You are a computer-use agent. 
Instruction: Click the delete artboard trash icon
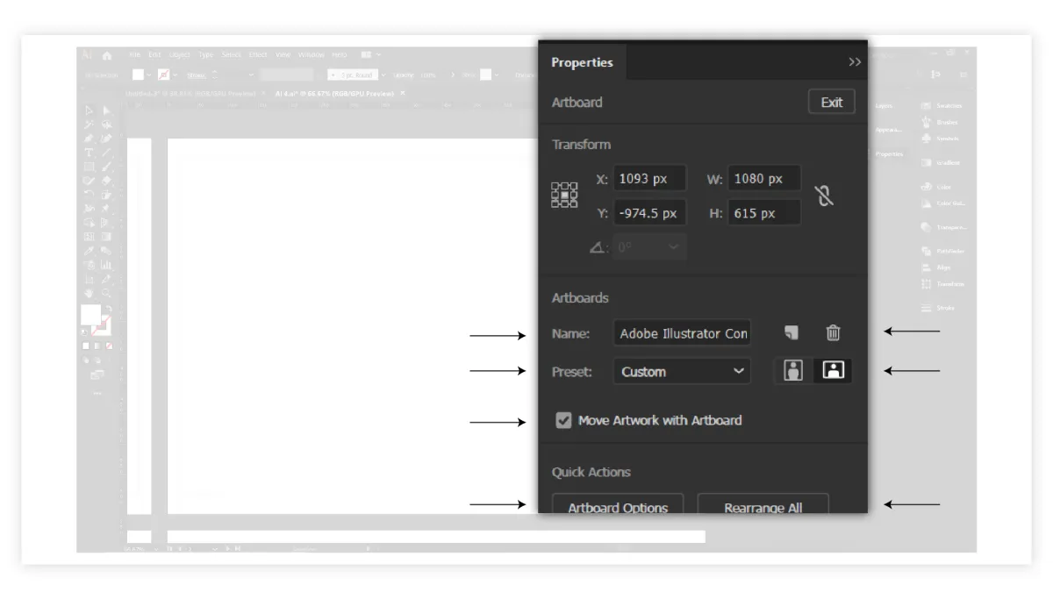(833, 333)
